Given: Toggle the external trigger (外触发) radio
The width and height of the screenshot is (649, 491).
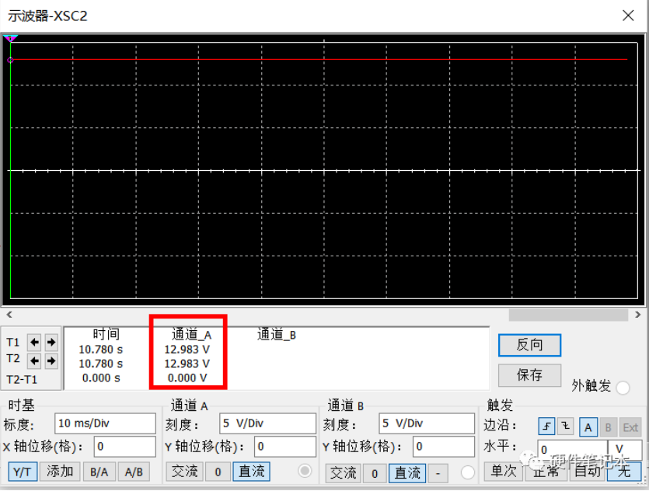Looking at the screenshot, I should [623, 388].
